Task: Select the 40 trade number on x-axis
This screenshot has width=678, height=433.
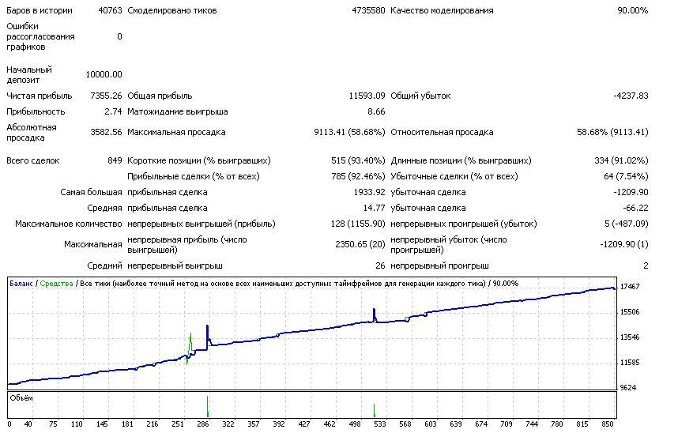Action: pos(28,424)
